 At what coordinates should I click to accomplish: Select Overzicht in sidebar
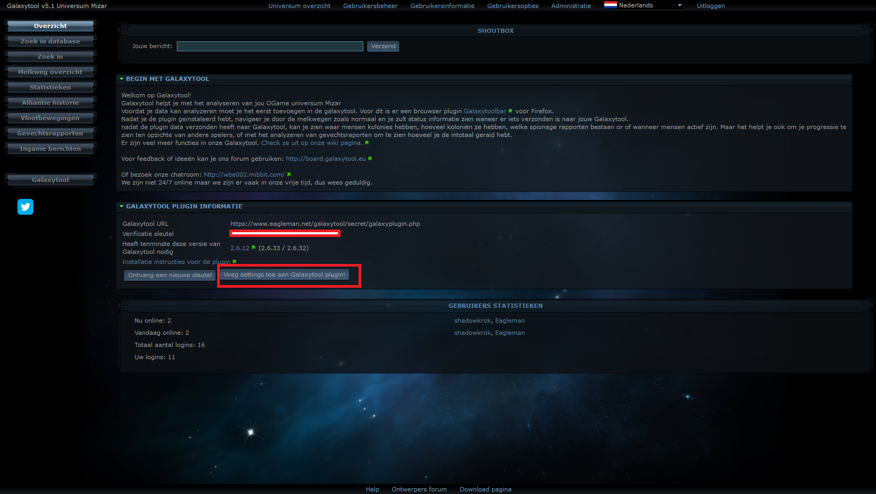click(x=50, y=26)
